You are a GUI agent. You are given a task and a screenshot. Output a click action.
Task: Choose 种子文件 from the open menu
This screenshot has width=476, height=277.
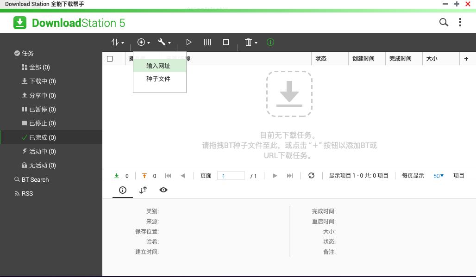[159, 79]
